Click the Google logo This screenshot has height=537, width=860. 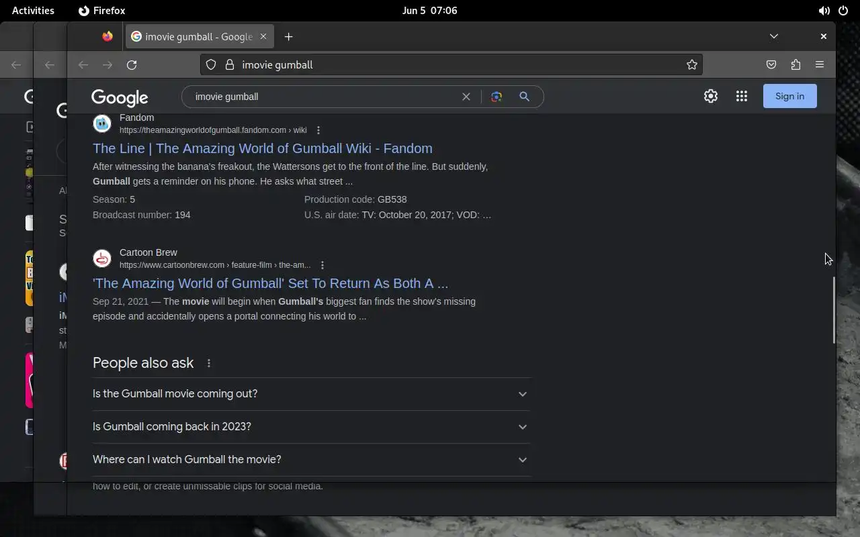click(120, 98)
